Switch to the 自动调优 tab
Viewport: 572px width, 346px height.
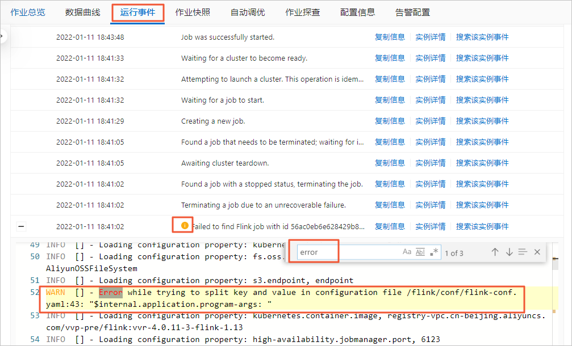[248, 12]
